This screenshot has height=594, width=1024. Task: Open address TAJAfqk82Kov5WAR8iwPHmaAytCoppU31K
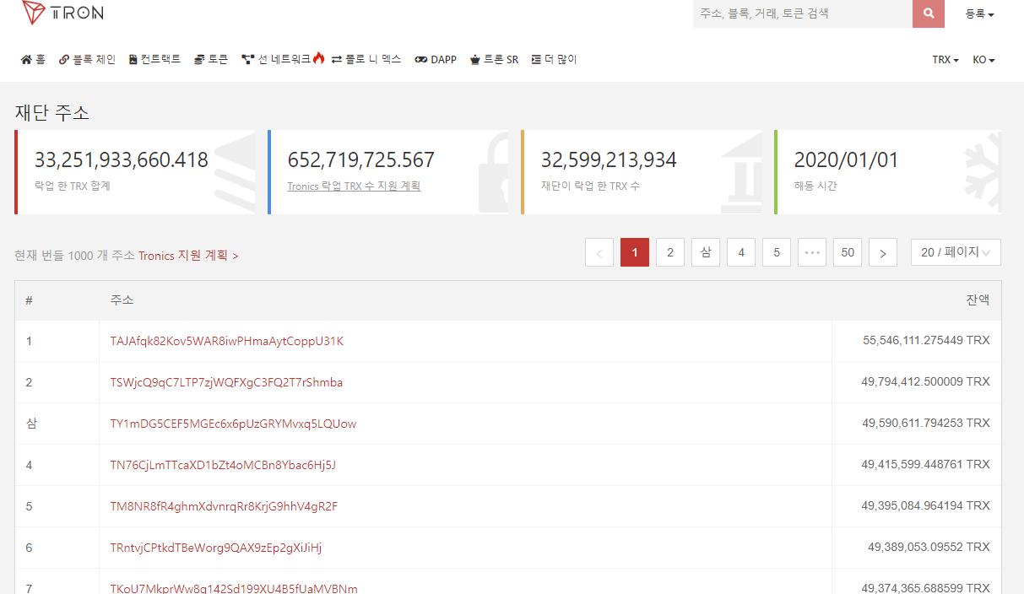pyautogui.click(x=227, y=341)
